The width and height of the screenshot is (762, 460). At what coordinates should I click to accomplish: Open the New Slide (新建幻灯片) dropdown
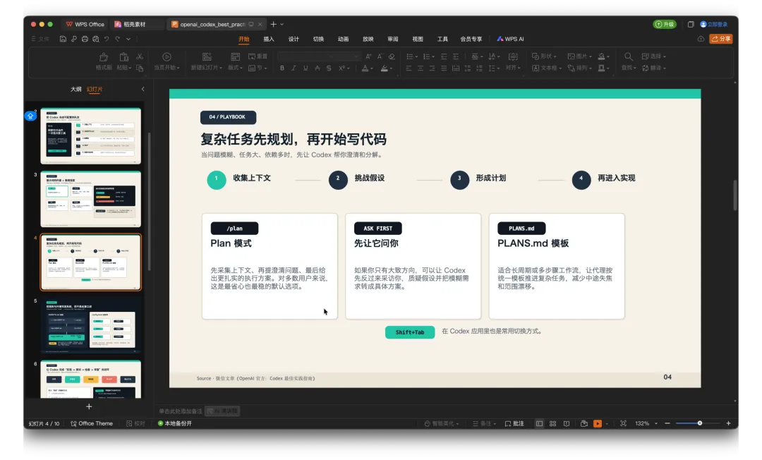click(x=207, y=68)
